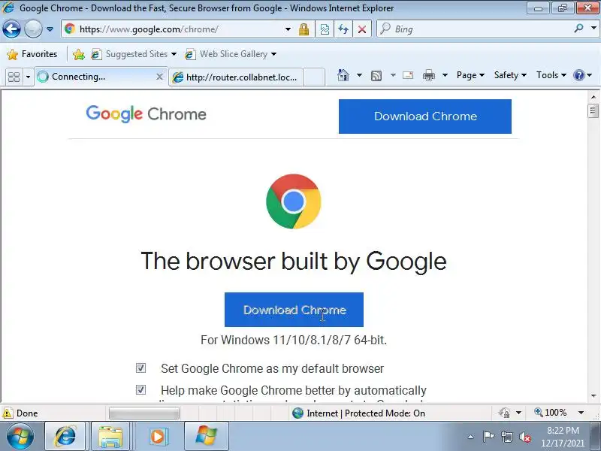
Task: Expand zoom level dropdown arrow
Action: pyautogui.click(x=581, y=413)
